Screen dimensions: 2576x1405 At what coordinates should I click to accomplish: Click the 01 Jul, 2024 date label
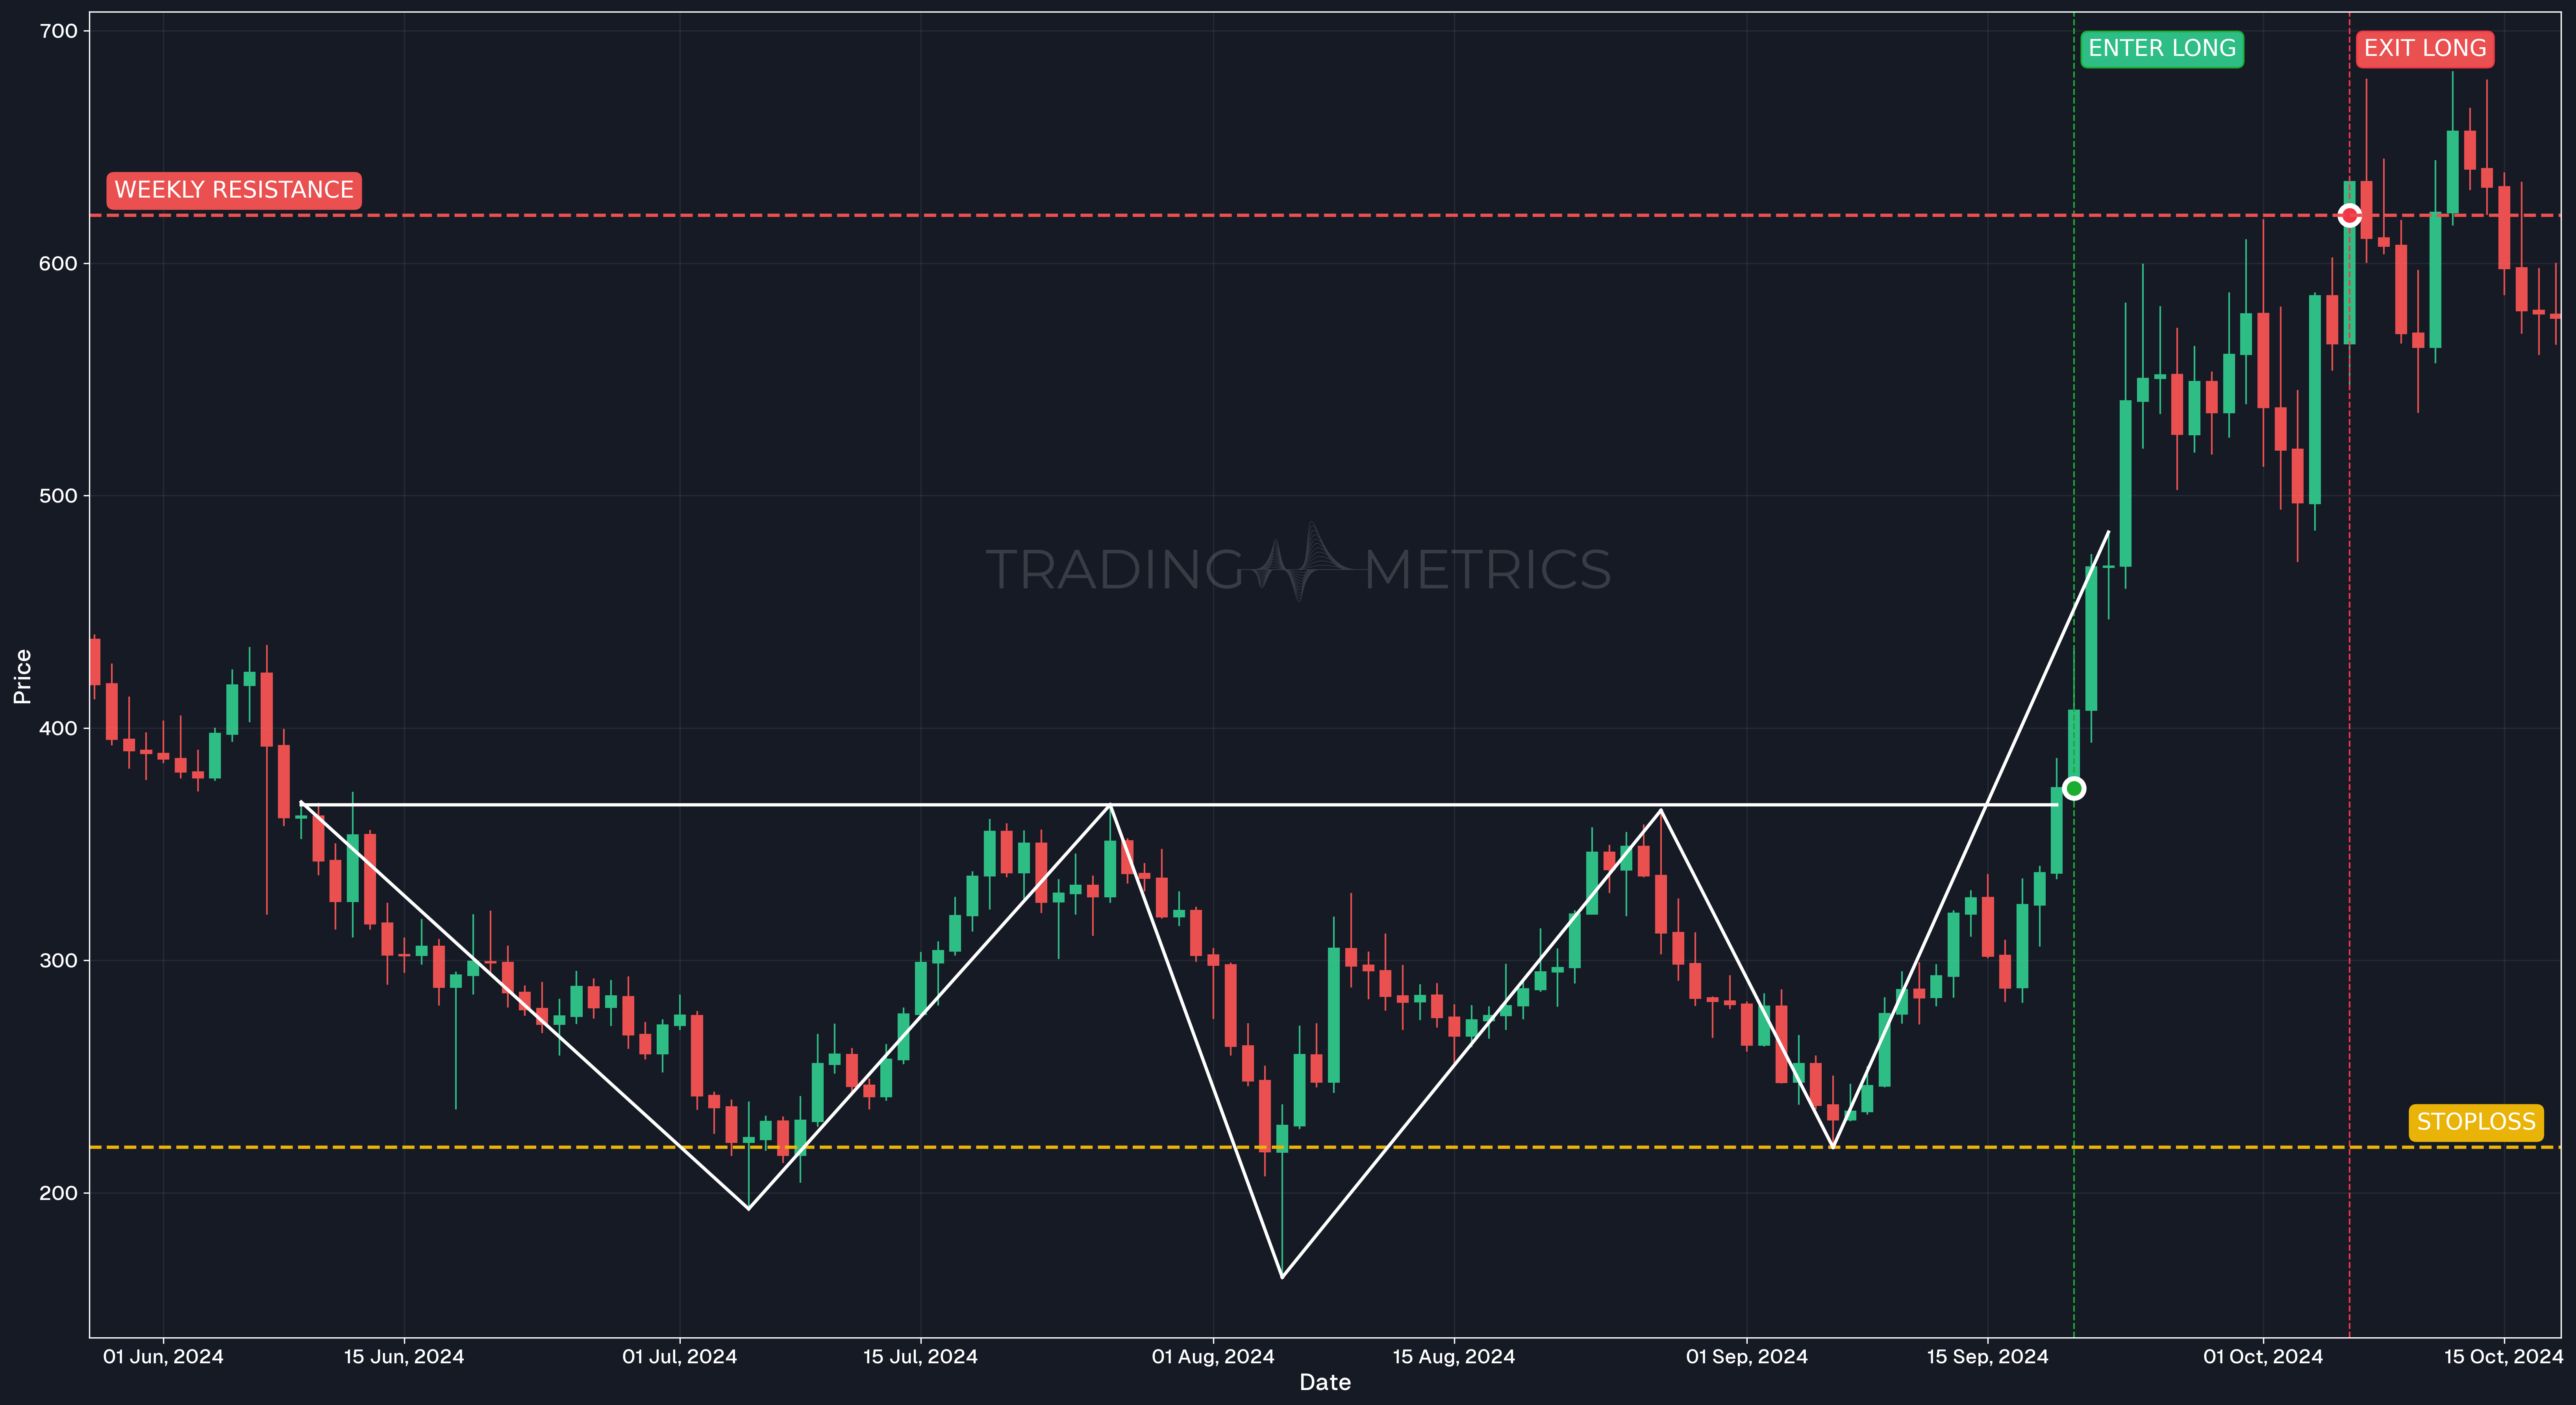(679, 1356)
